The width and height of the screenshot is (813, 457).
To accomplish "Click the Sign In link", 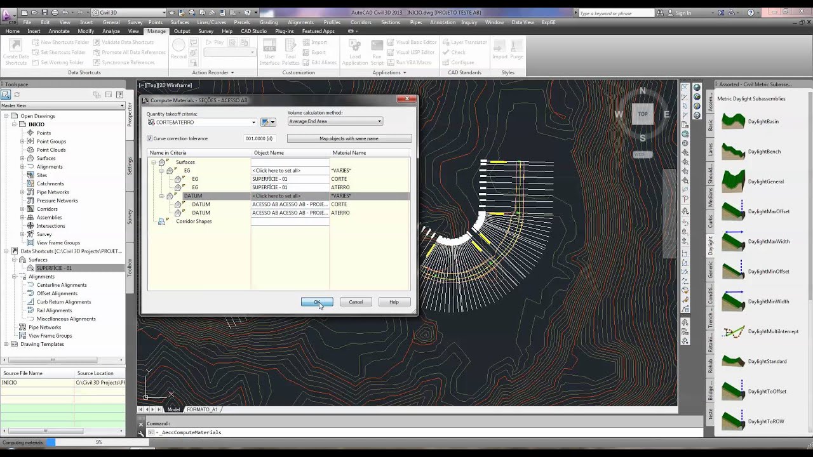I will pyautogui.click(x=683, y=13).
